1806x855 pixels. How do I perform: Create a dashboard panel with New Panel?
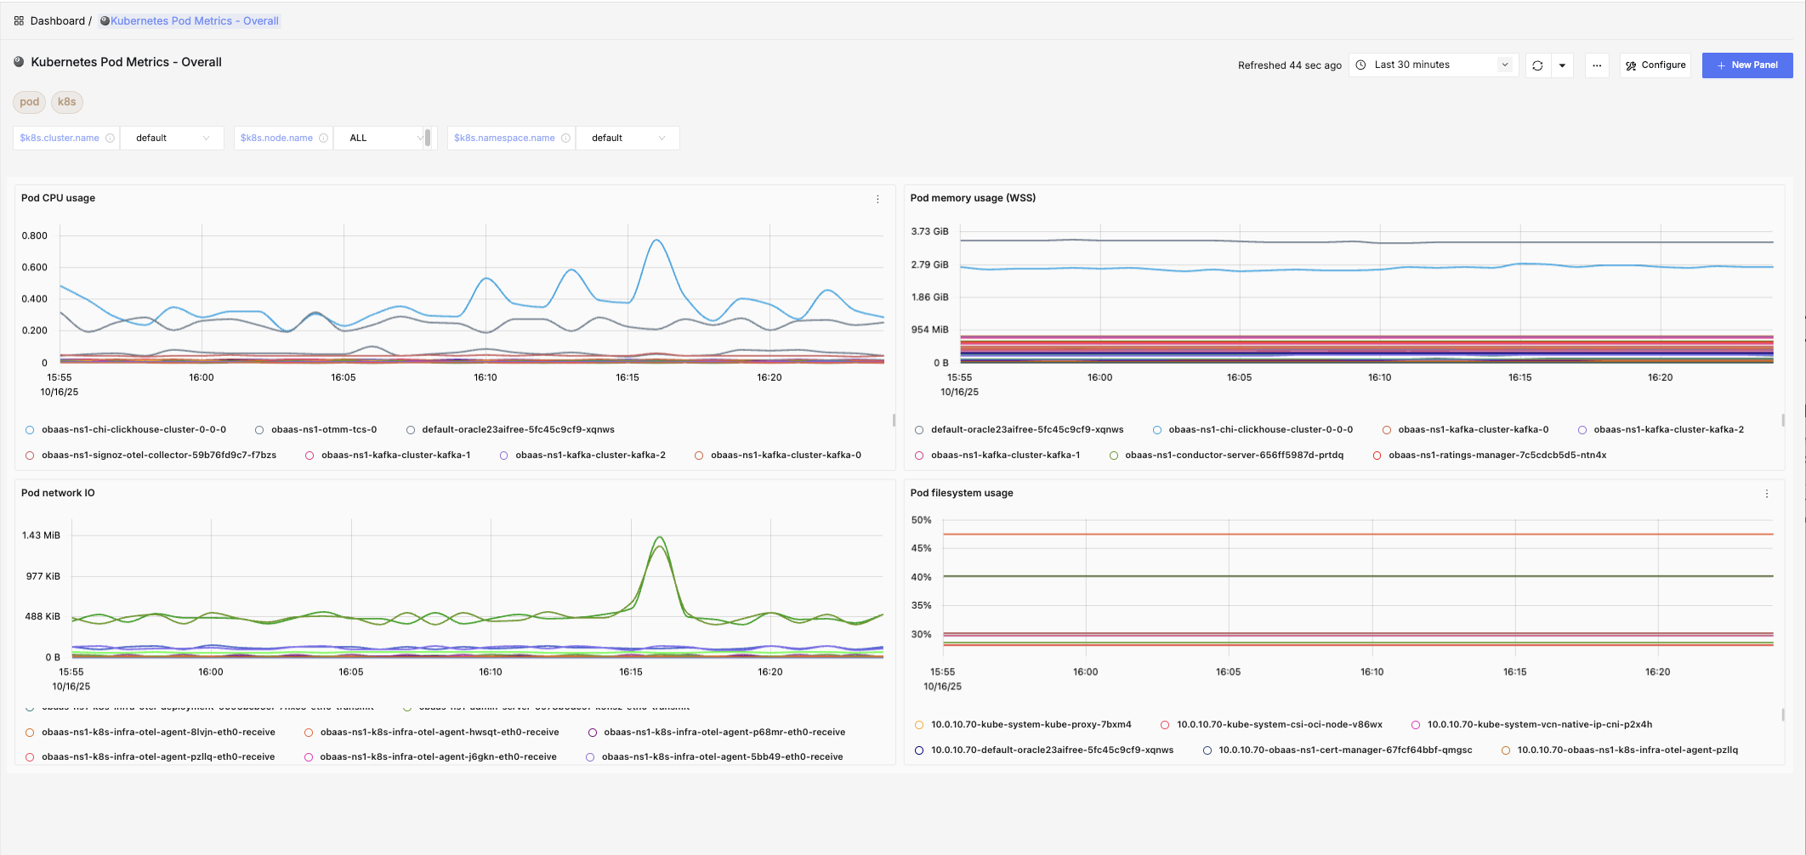coord(1747,65)
